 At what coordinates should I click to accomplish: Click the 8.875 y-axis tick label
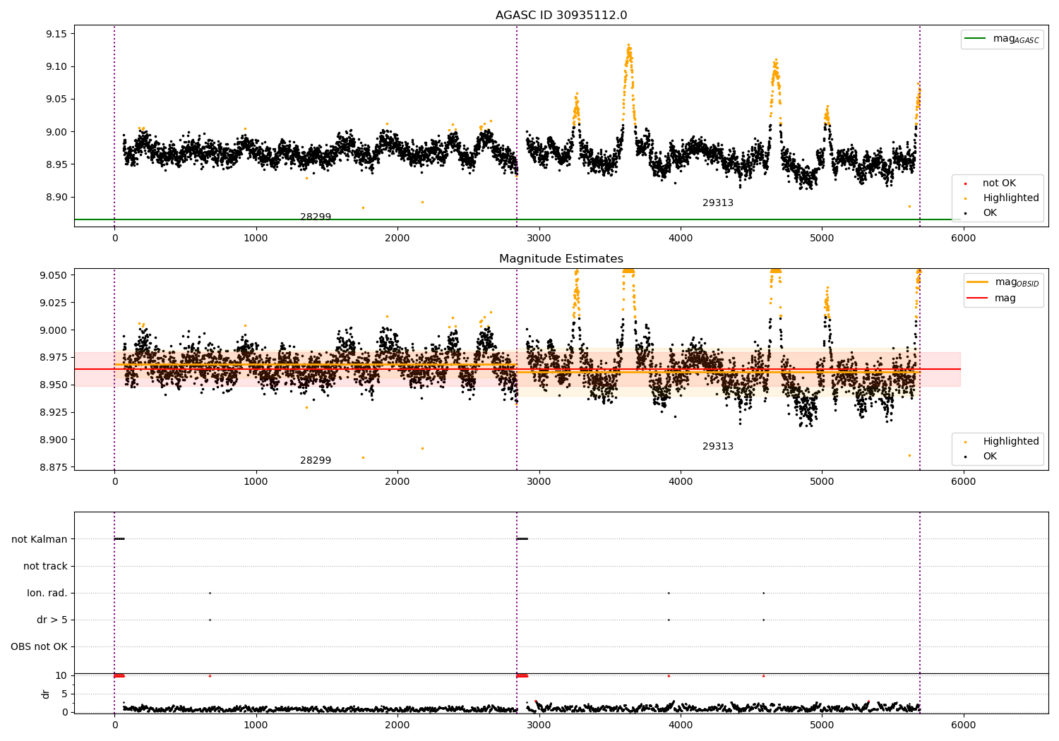click(x=53, y=467)
